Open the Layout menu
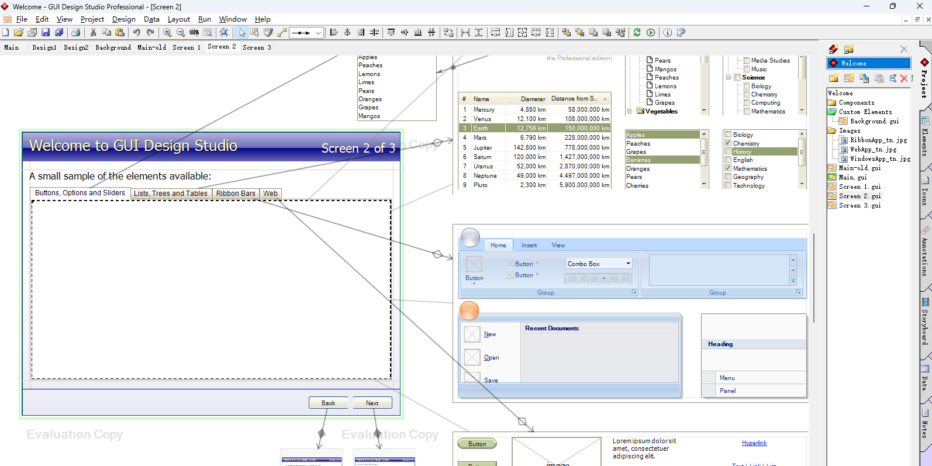Image resolution: width=932 pixels, height=466 pixels. coord(179,19)
